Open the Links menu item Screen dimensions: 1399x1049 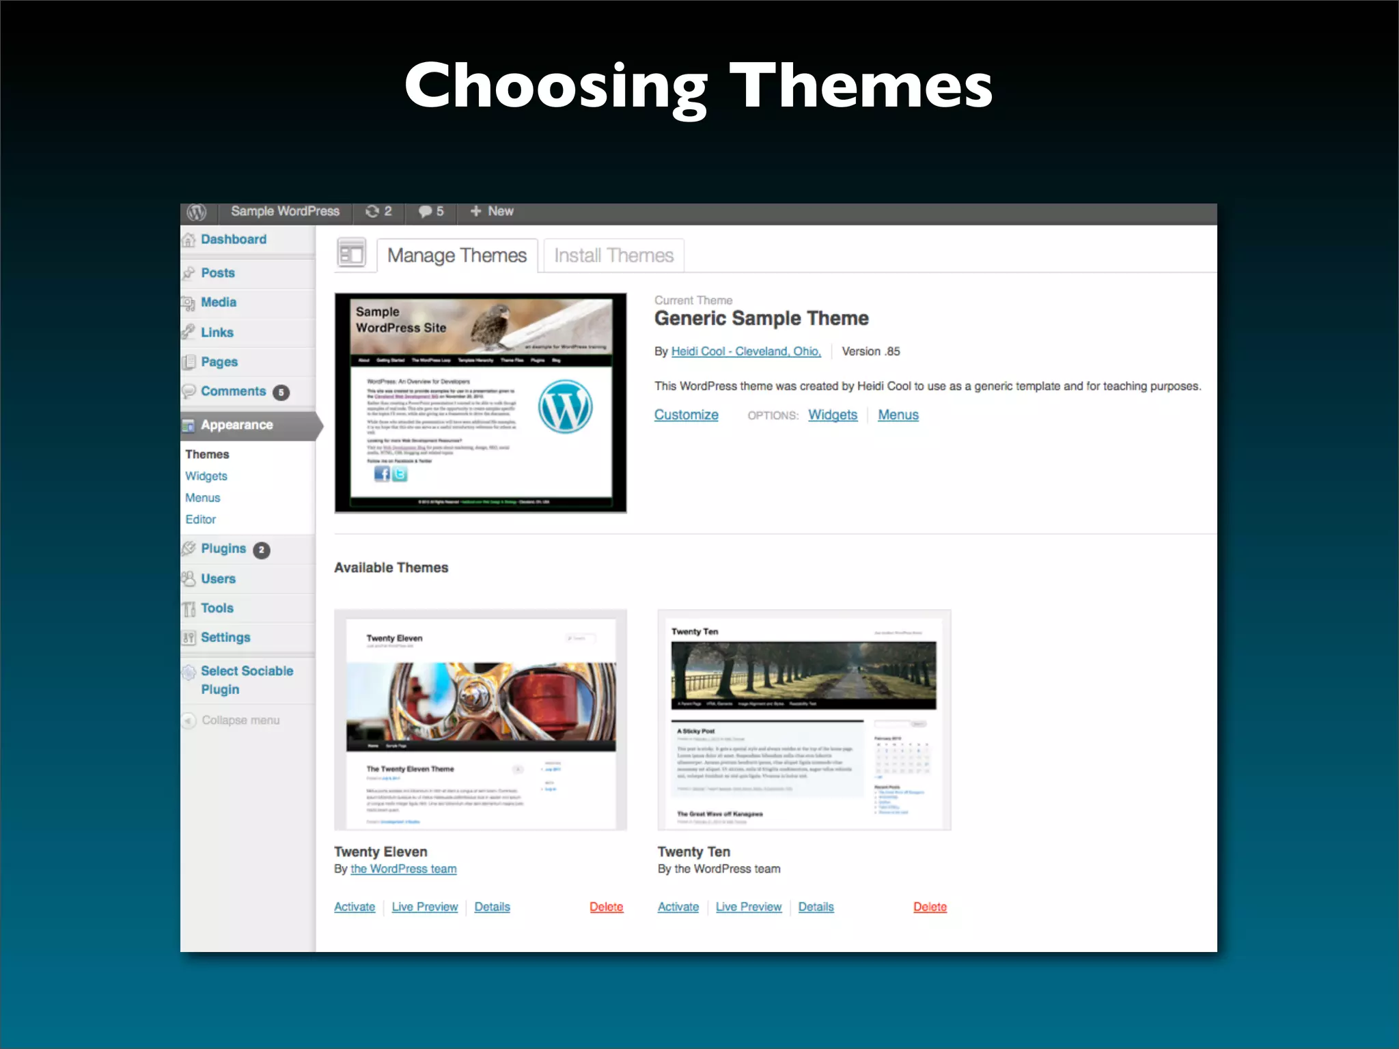(x=217, y=333)
